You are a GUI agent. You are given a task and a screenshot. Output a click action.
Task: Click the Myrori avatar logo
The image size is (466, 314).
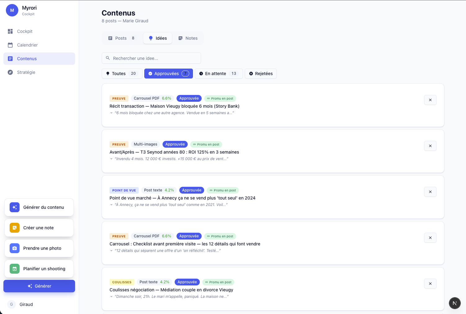[12, 10]
